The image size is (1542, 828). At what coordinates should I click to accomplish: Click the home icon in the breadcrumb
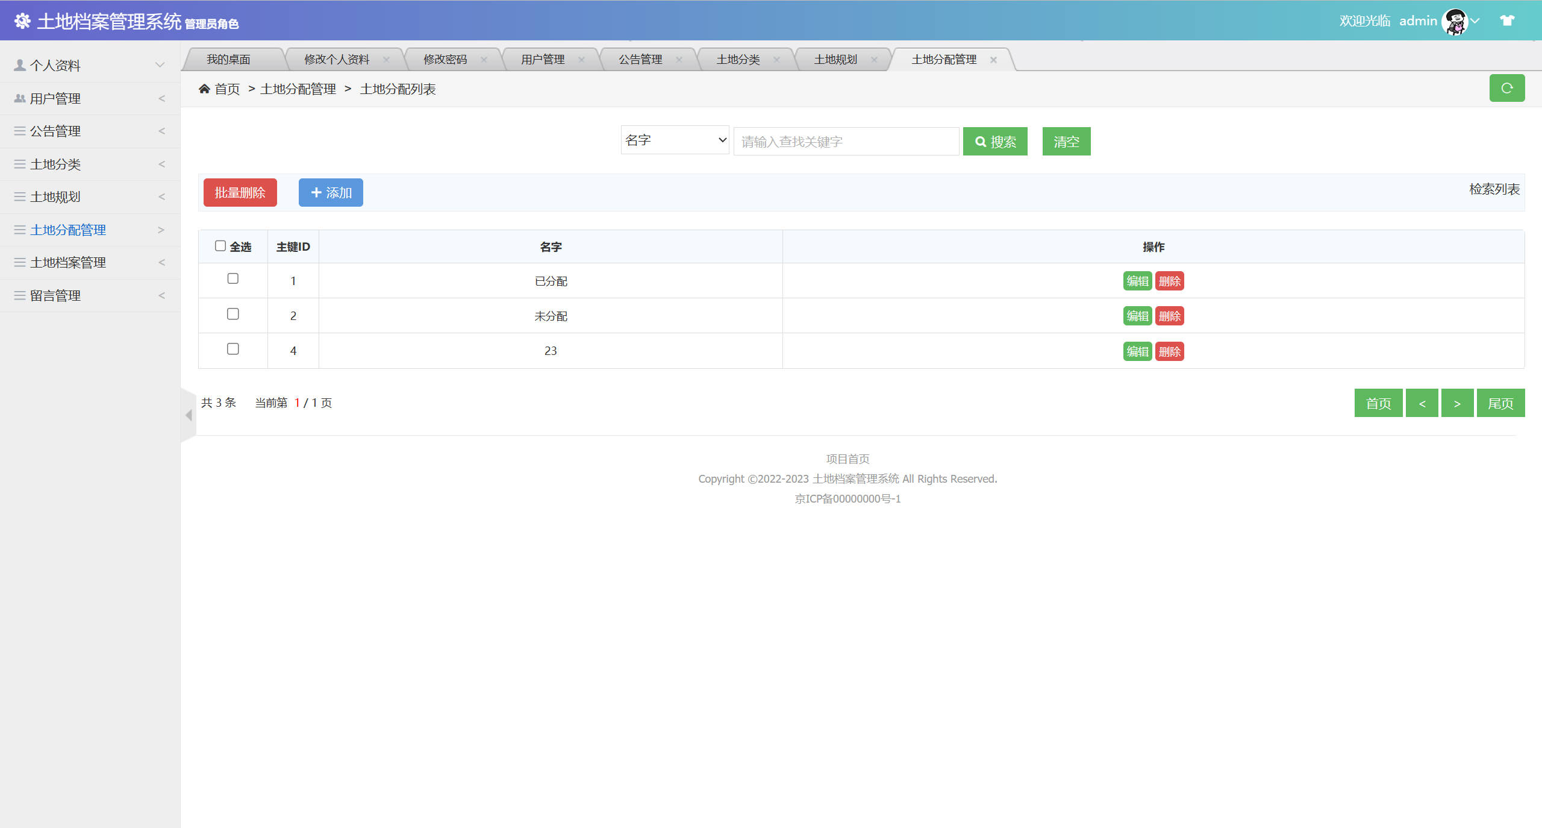(x=204, y=88)
